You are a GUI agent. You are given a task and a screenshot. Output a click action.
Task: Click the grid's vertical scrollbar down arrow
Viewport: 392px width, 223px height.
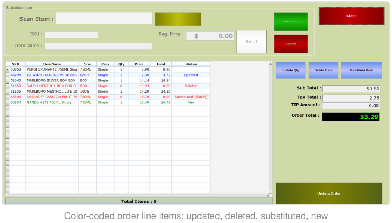point(271,192)
